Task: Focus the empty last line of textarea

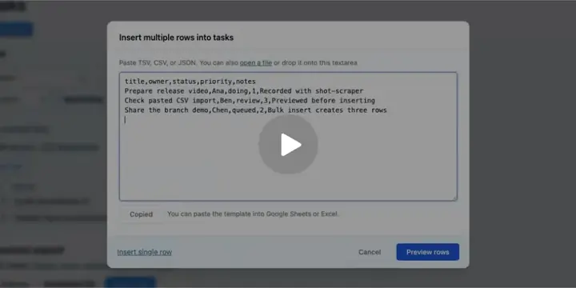Action: (288, 120)
